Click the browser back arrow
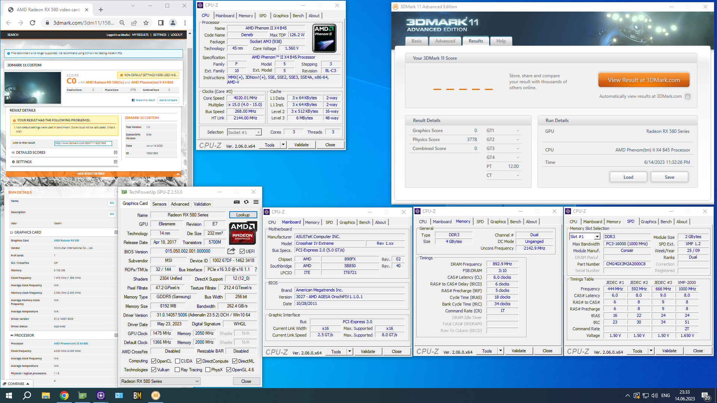Image resolution: width=717 pixels, height=403 pixels. pyautogui.click(x=9, y=23)
